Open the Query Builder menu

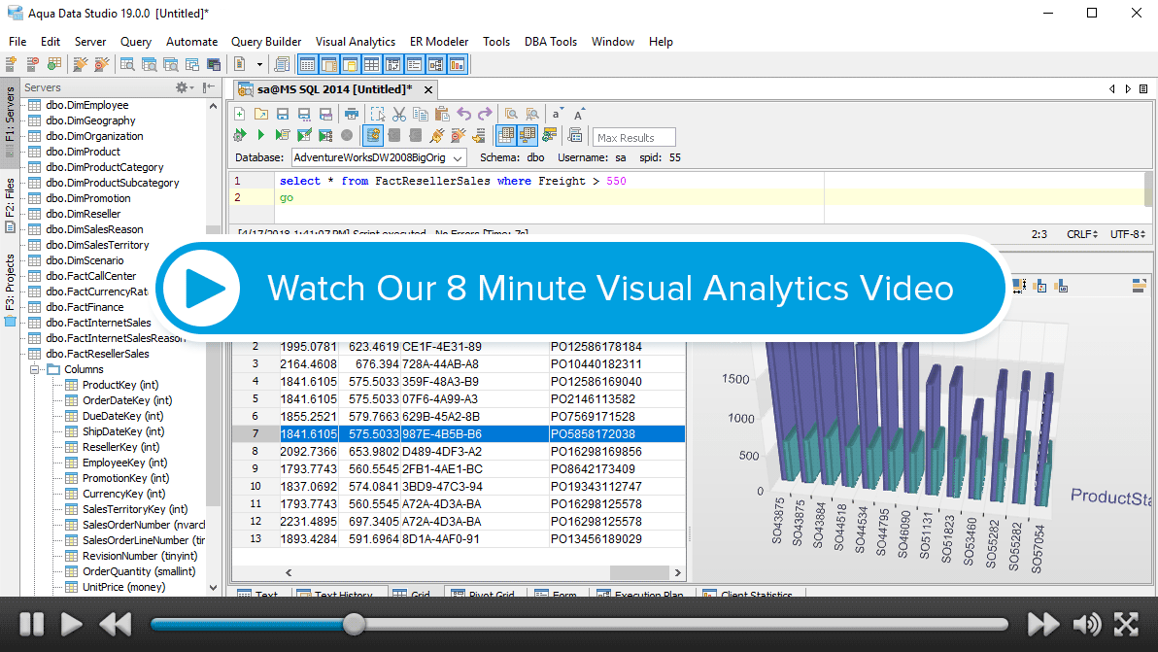point(266,42)
